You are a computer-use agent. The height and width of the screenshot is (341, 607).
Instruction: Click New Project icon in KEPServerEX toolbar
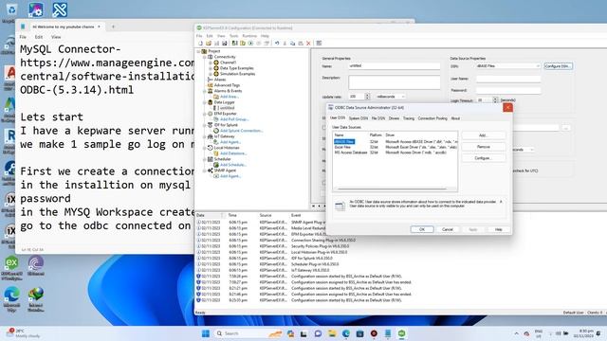(x=200, y=44)
